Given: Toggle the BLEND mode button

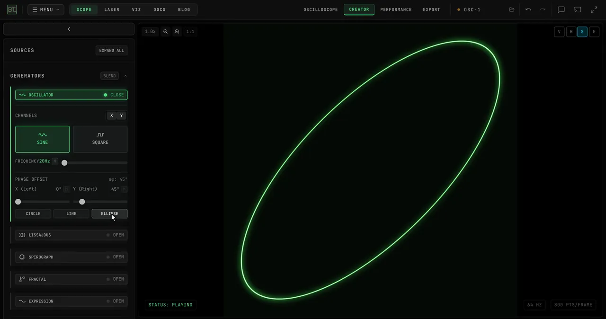Looking at the screenshot, I should pyautogui.click(x=109, y=76).
